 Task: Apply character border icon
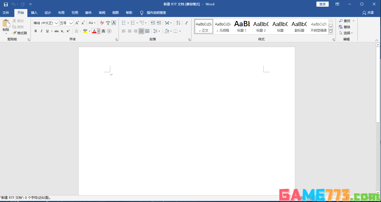pyautogui.click(x=114, y=23)
